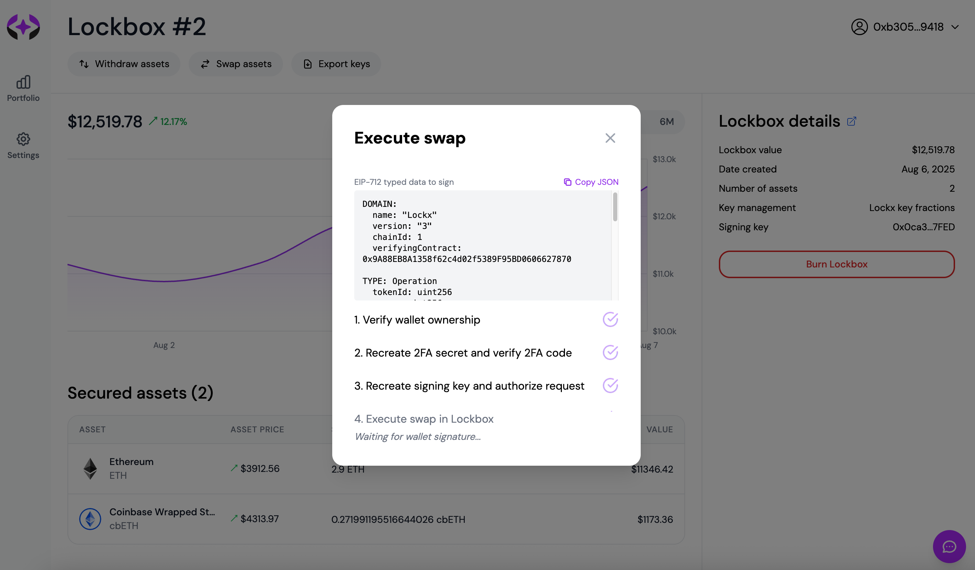Click the typed data scrollbar thumb
Viewport: 975px width, 570px height.
[615, 207]
